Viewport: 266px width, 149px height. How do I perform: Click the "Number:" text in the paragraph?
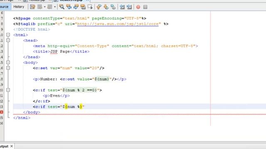click(x=49, y=79)
